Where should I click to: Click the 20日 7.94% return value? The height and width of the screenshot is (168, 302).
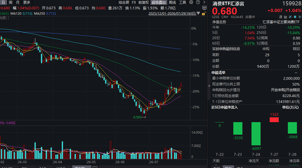(x=250, y=38)
